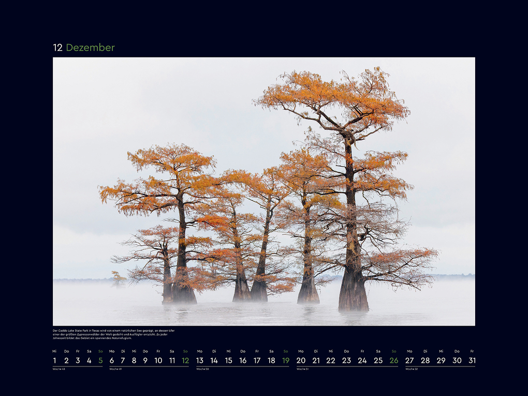Select the Woche 48 label

tap(60, 370)
